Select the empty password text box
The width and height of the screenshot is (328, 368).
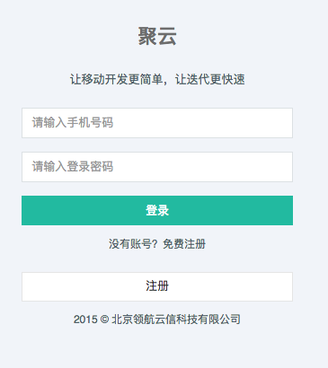tap(157, 167)
